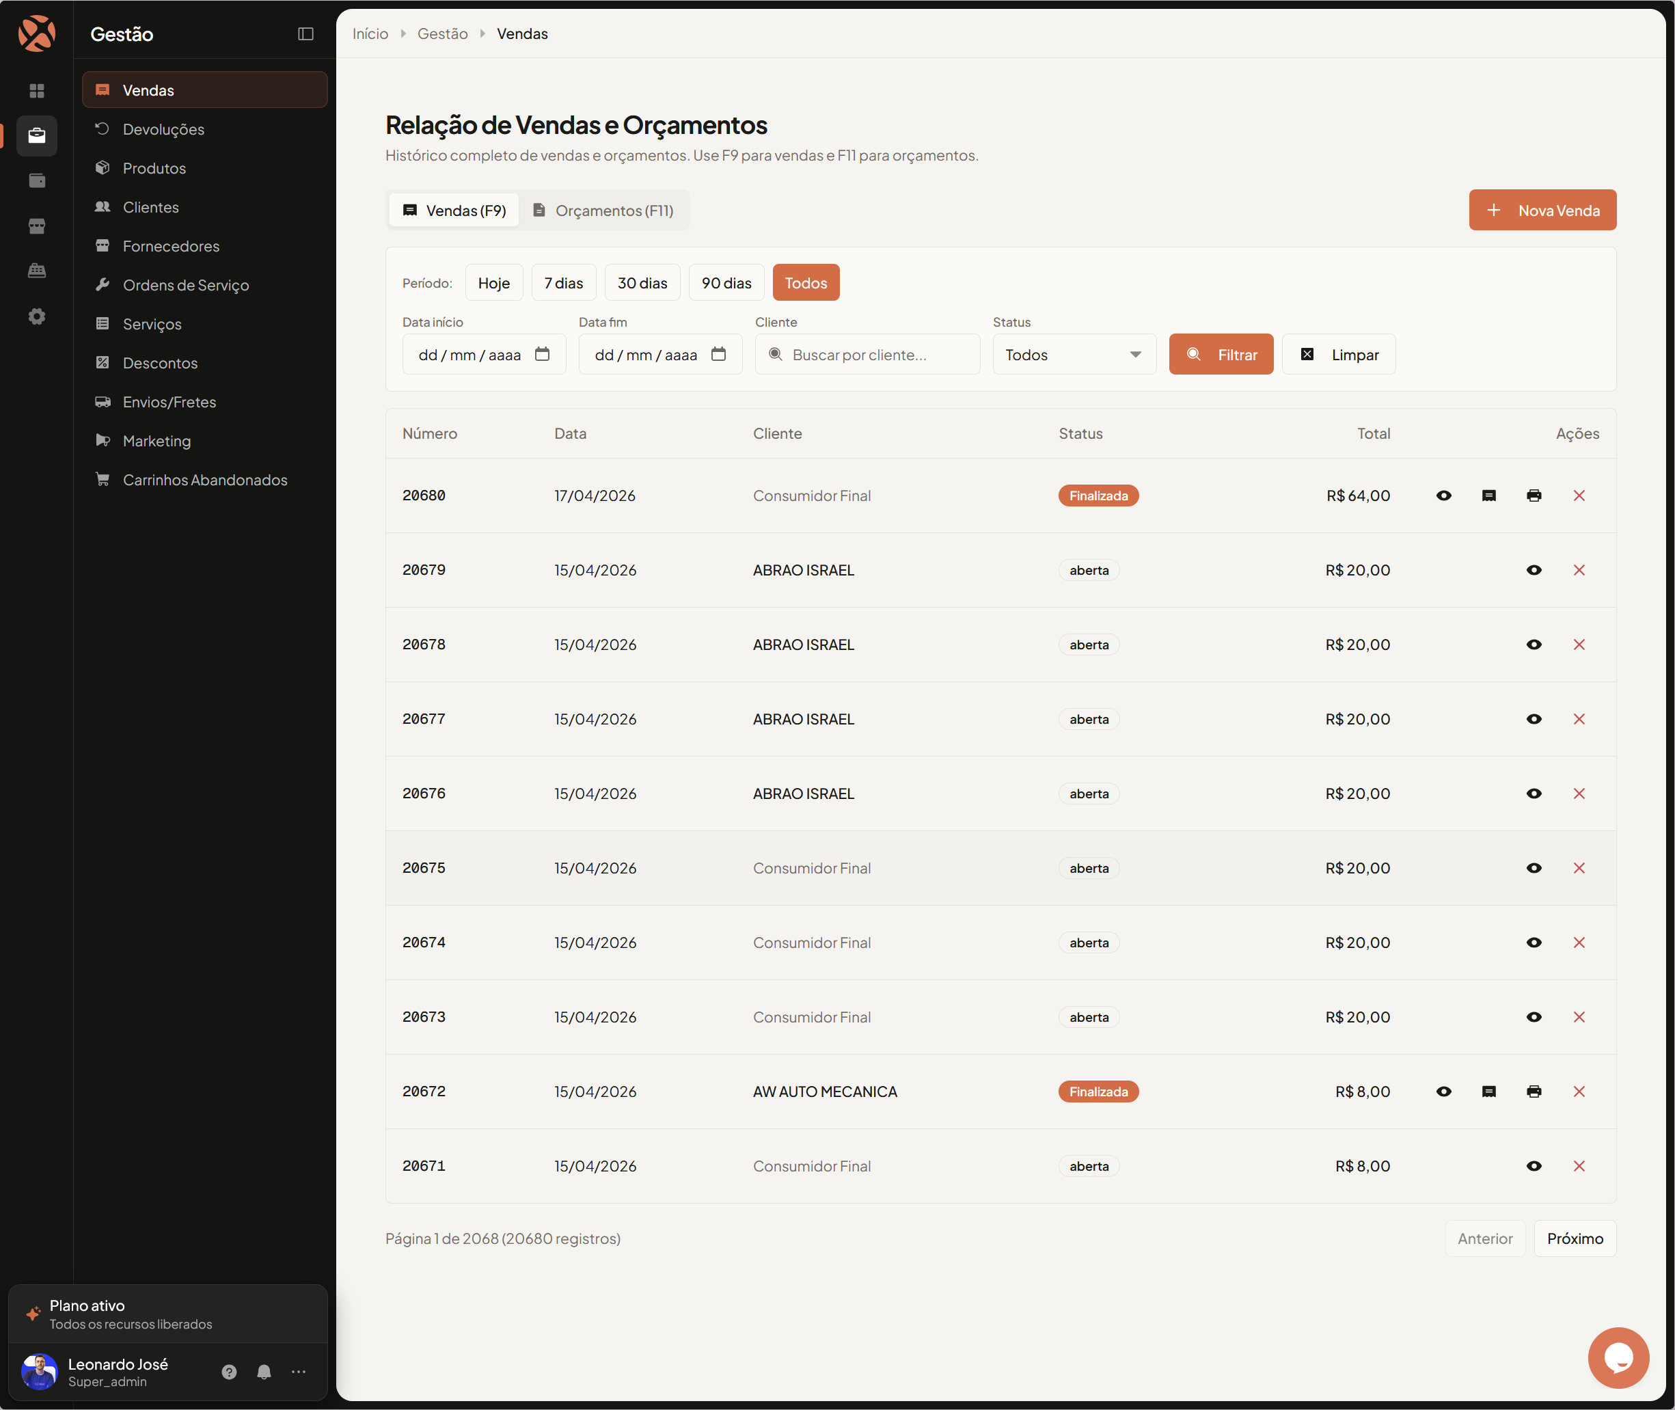1675x1410 pixels.
Task: Open user options three-dots menu
Action: [298, 1372]
